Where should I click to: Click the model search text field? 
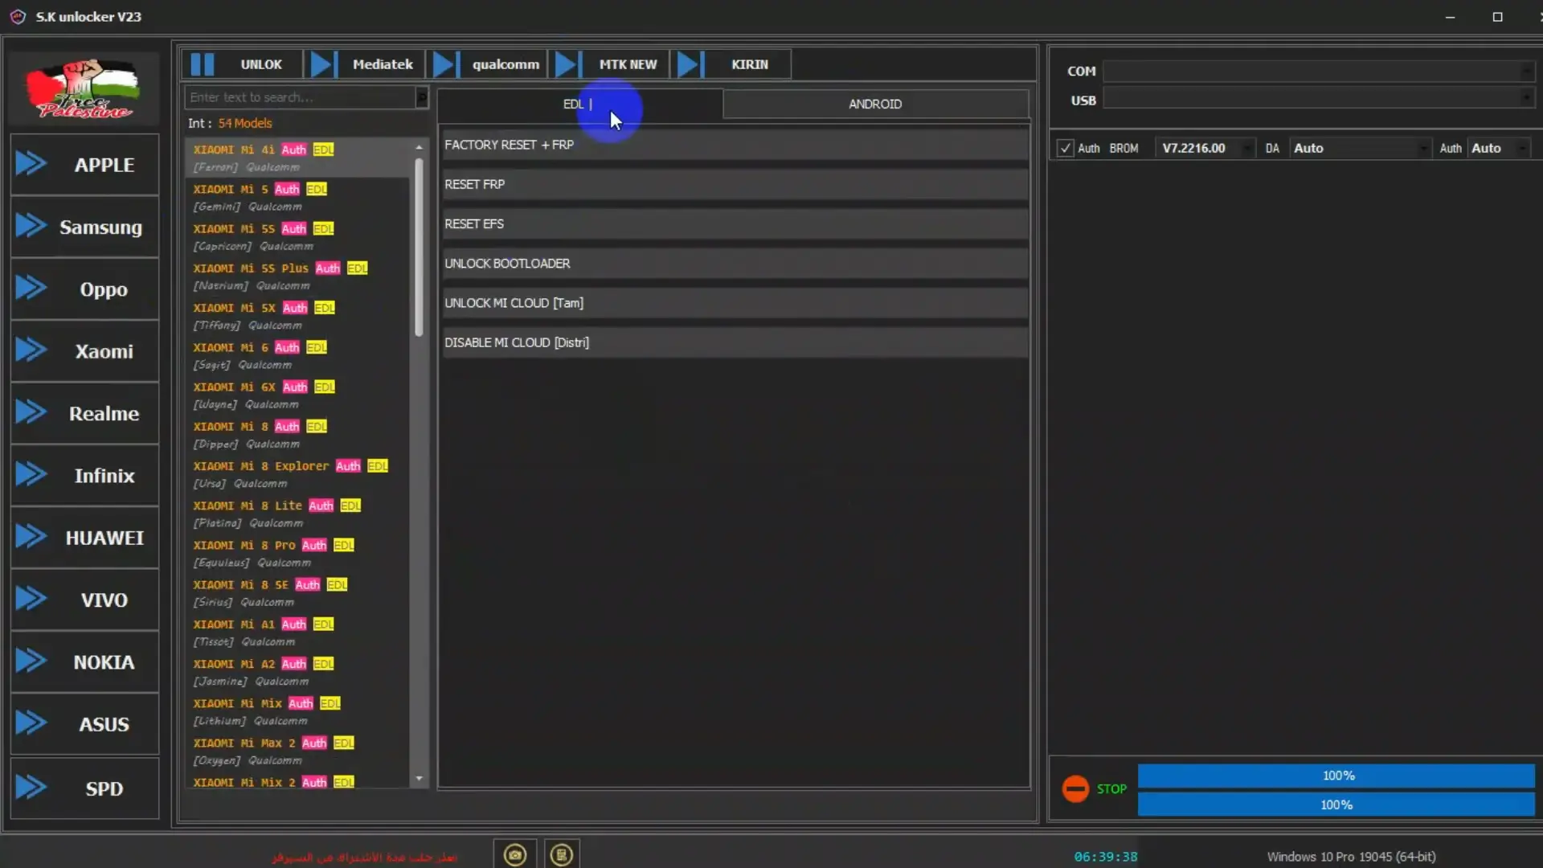(300, 97)
